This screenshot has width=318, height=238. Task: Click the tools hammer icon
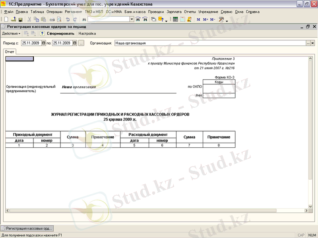[x=221, y=19]
